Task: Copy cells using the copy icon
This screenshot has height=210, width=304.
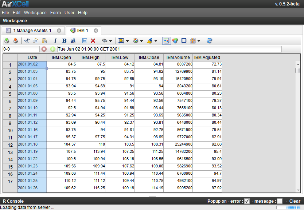Action: point(35,41)
